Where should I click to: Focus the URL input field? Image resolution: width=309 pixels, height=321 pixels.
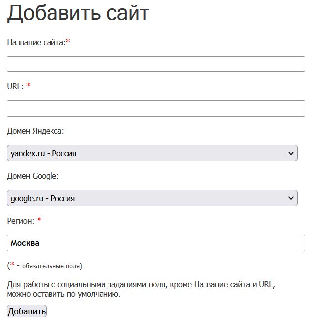click(155, 109)
